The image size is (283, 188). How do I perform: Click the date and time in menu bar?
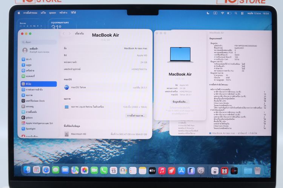(x=258, y=14)
